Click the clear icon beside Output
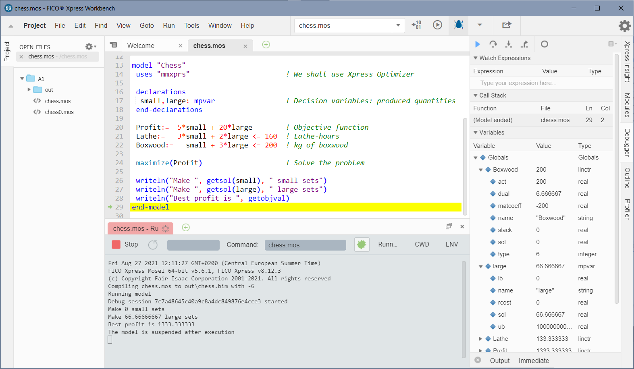 coord(478,360)
